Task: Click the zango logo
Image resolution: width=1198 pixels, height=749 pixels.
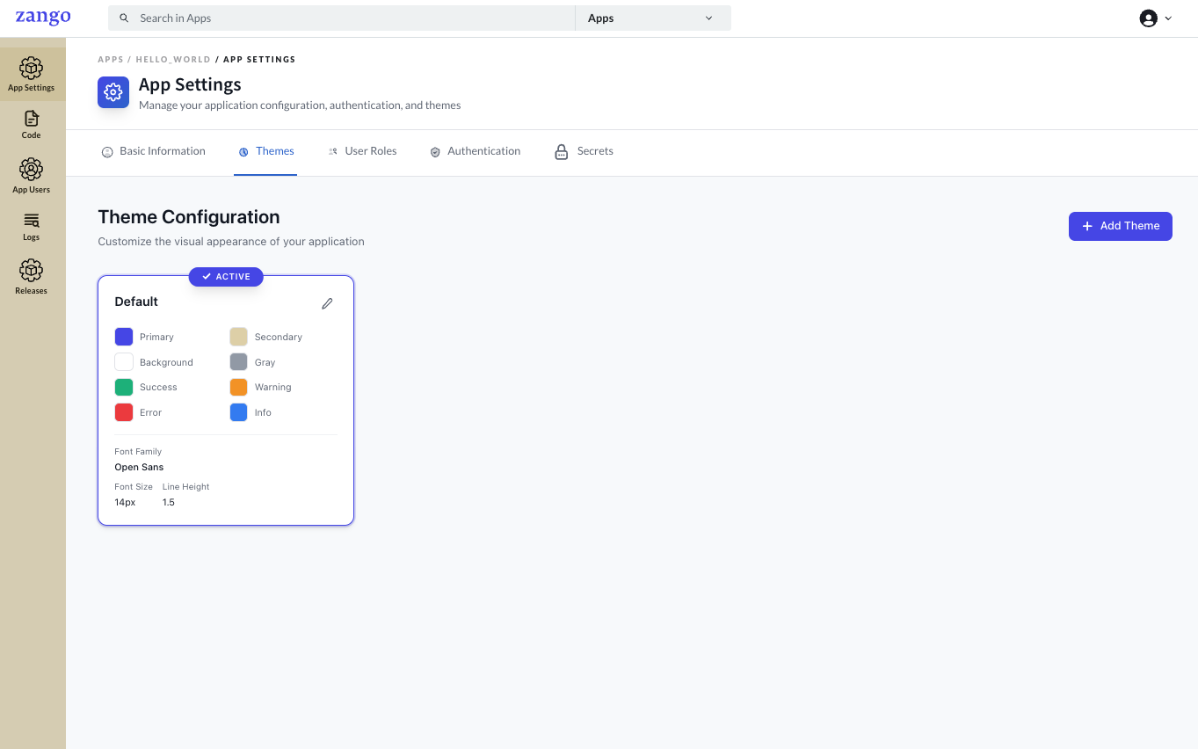Action: [x=43, y=18]
